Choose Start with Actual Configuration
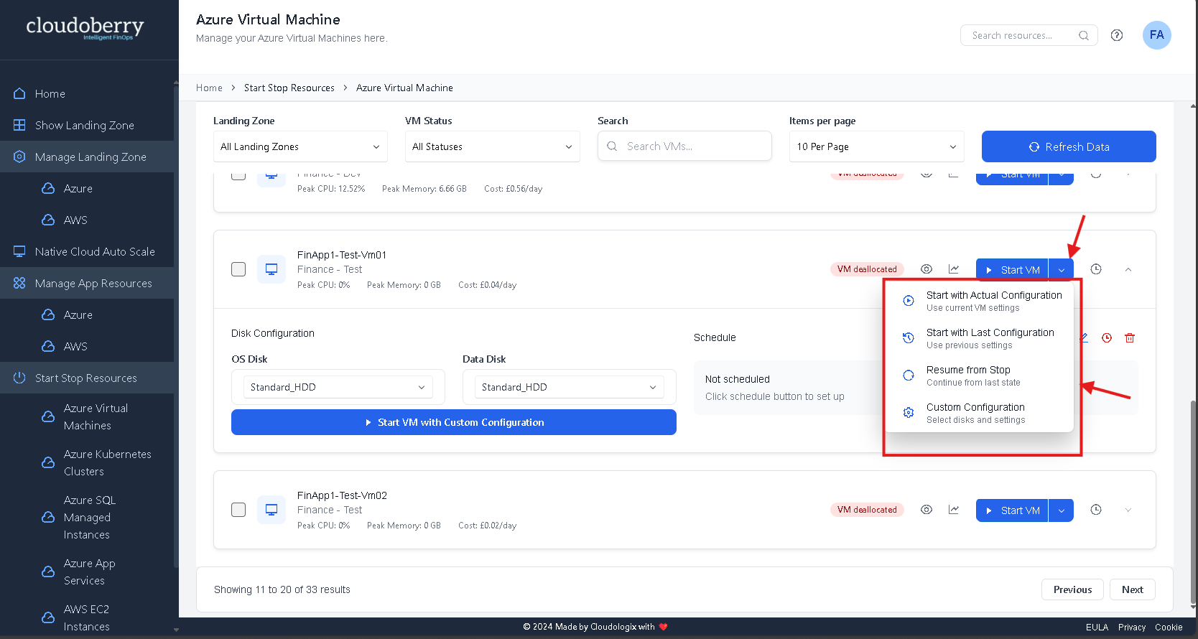This screenshot has height=639, width=1198. [980, 301]
